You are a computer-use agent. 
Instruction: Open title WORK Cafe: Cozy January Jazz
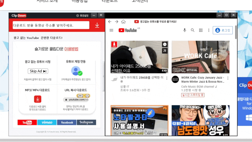coord(203,79)
